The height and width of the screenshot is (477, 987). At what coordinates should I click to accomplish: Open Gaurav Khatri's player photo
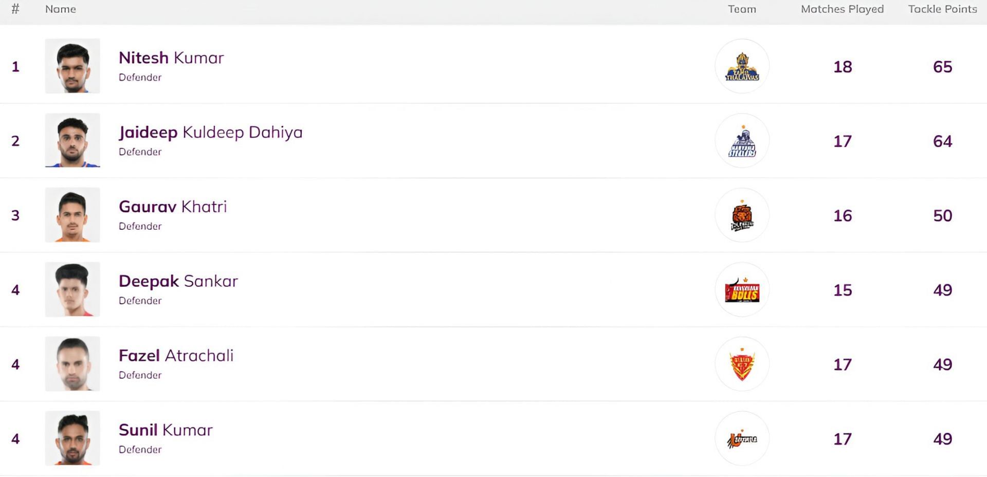coord(72,215)
